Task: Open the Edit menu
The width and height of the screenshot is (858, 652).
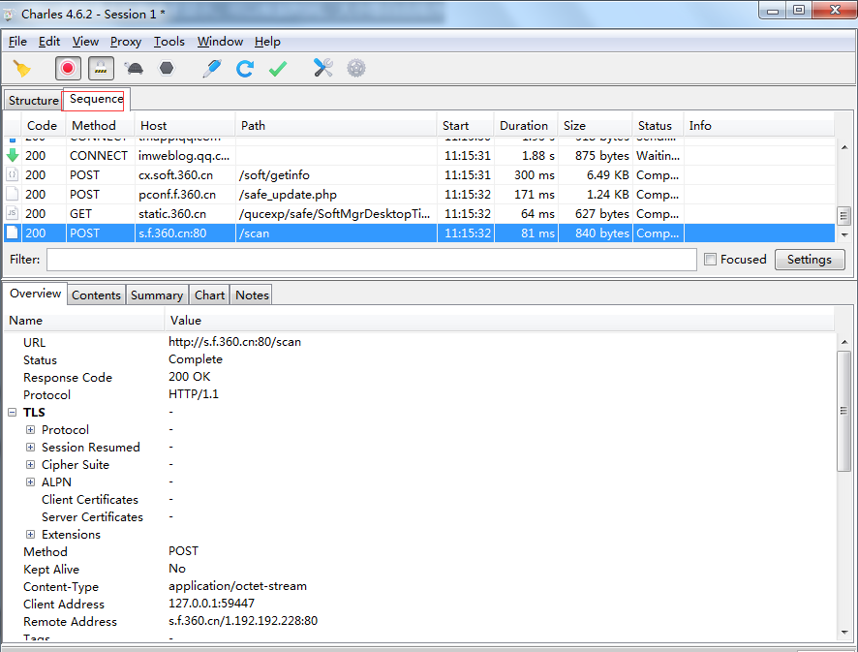Action: click(49, 42)
